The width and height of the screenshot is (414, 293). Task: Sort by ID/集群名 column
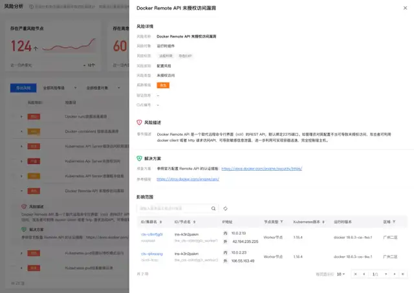point(162,221)
